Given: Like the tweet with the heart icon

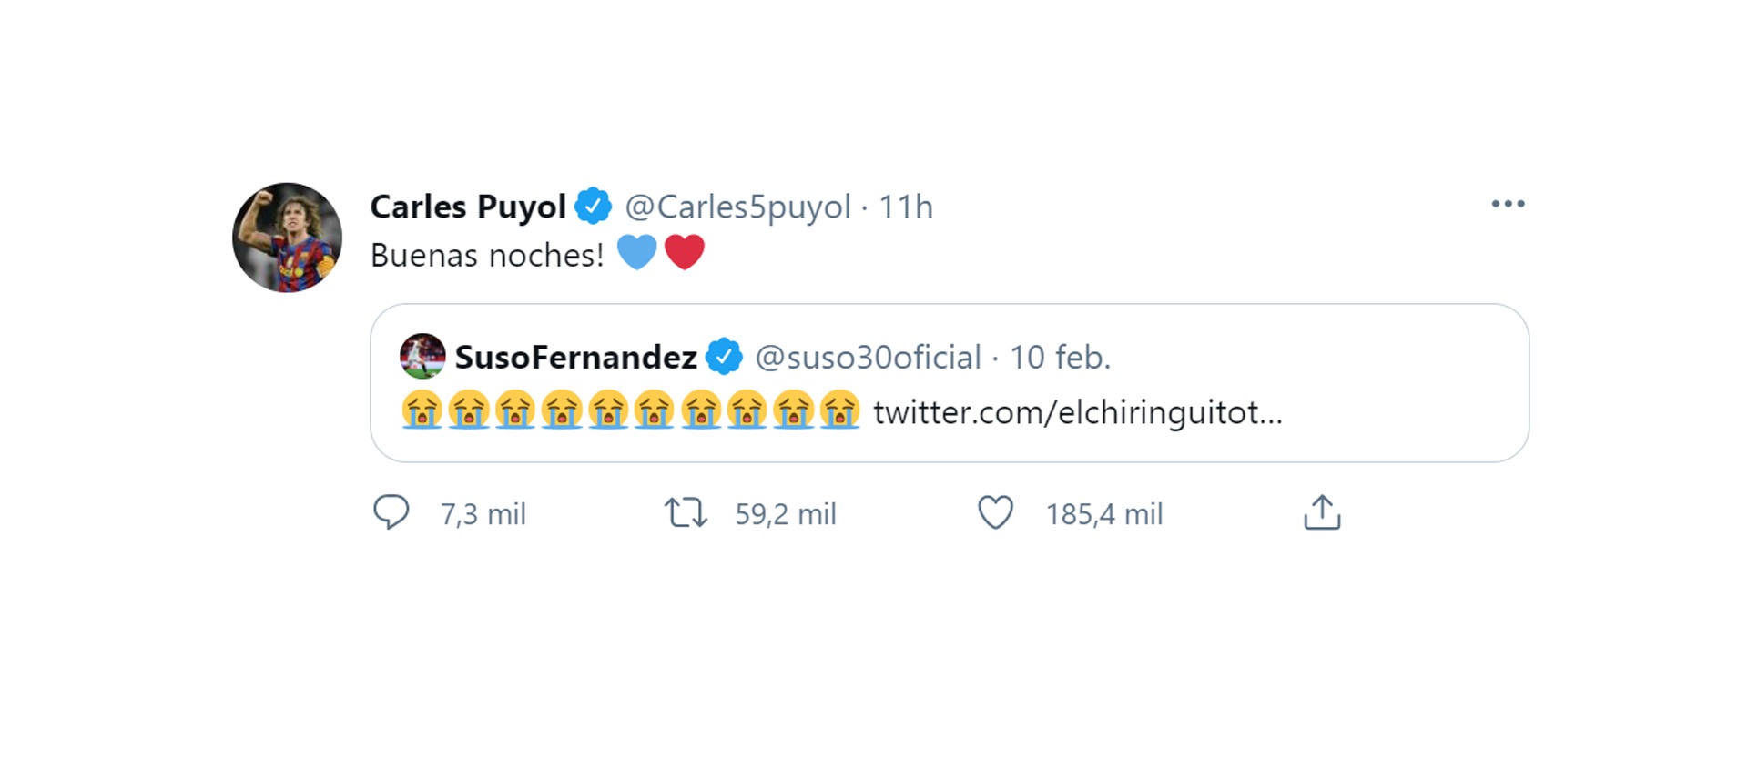Looking at the screenshot, I should (995, 512).
